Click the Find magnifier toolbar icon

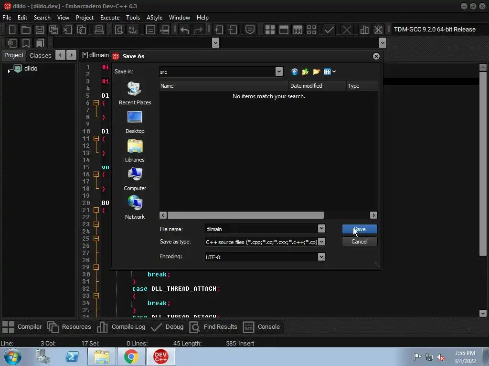(x=119, y=30)
